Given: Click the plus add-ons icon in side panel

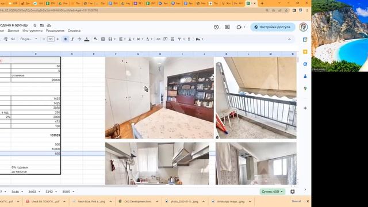Looking at the screenshot, I should pyautogui.click(x=305, y=108).
